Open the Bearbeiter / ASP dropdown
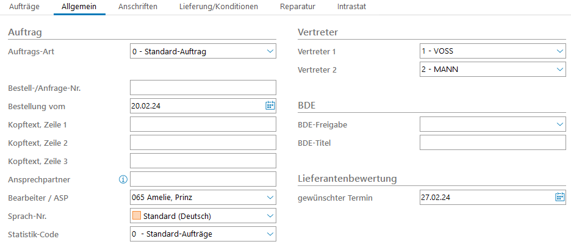The image size is (571, 247). (270, 198)
